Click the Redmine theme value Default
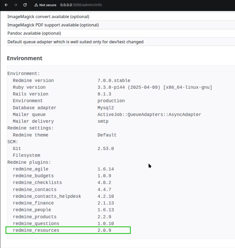 (107, 135)
